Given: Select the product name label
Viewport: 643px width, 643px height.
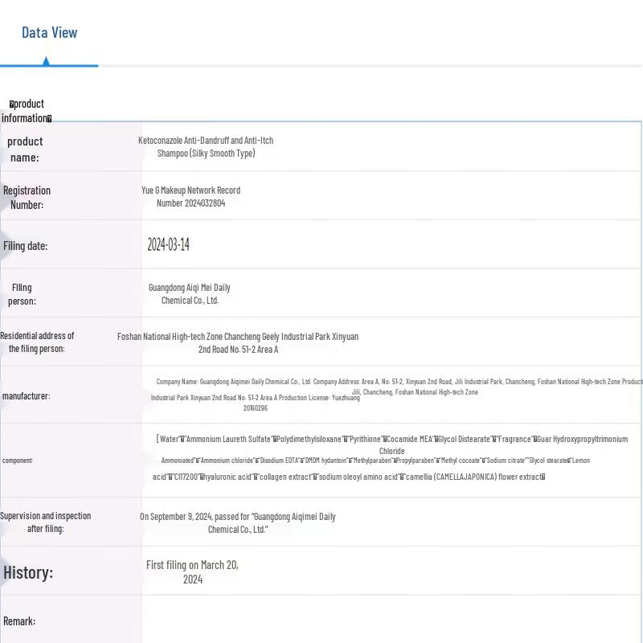Looking at the screenshot, I should pos(25,149).
